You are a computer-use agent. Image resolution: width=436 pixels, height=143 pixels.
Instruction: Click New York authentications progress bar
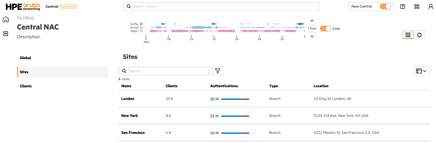point(235,116)
